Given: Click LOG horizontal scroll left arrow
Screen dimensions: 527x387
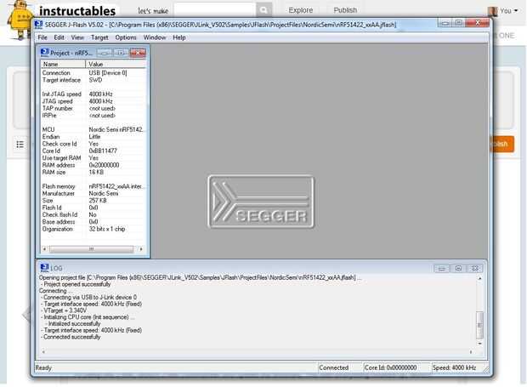Looking at the screenshot, I should tap(43, 352).
